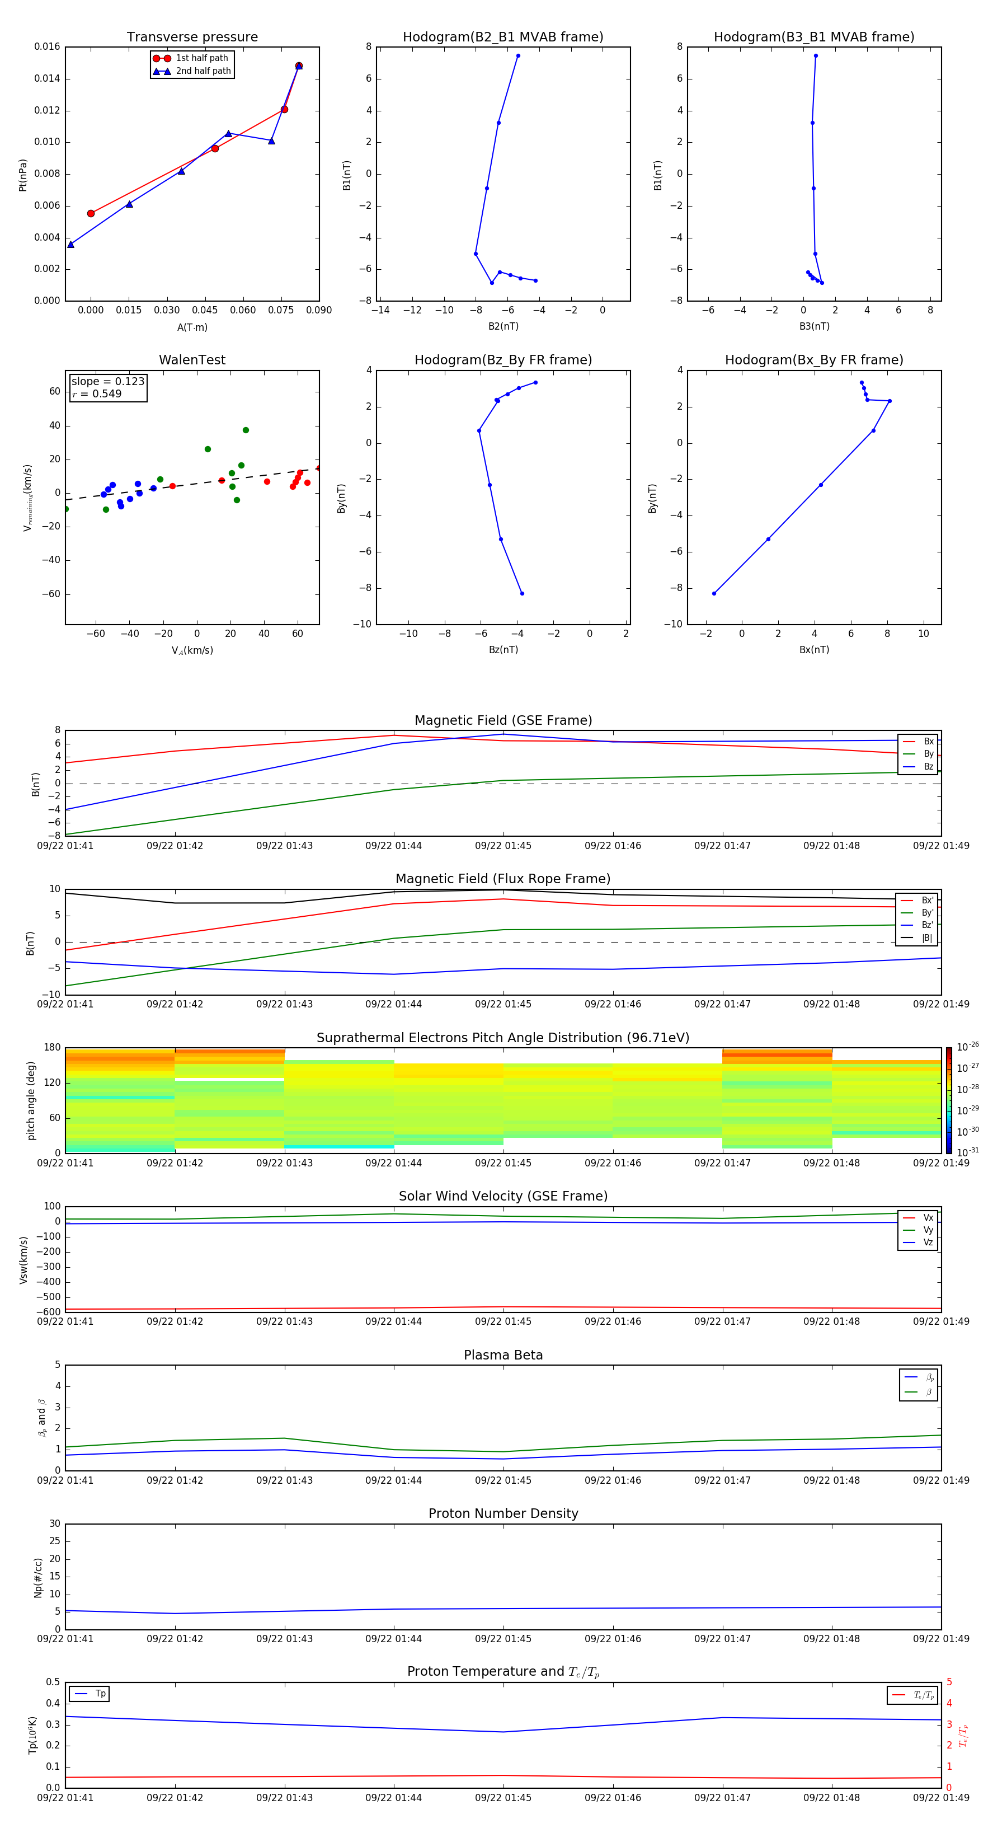Select the '2nd half path' legend entry

click(x=192, y=71)
